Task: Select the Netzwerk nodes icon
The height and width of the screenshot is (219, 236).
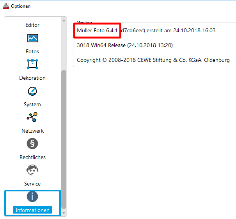Action: tap(32, 117)
